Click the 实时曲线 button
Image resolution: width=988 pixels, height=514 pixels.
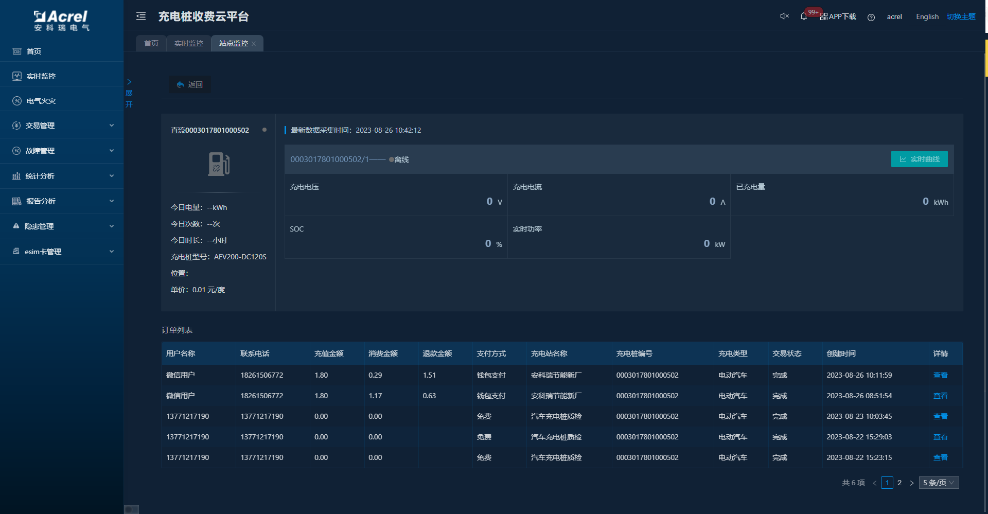pyautogui.click(x=919, y=159)
